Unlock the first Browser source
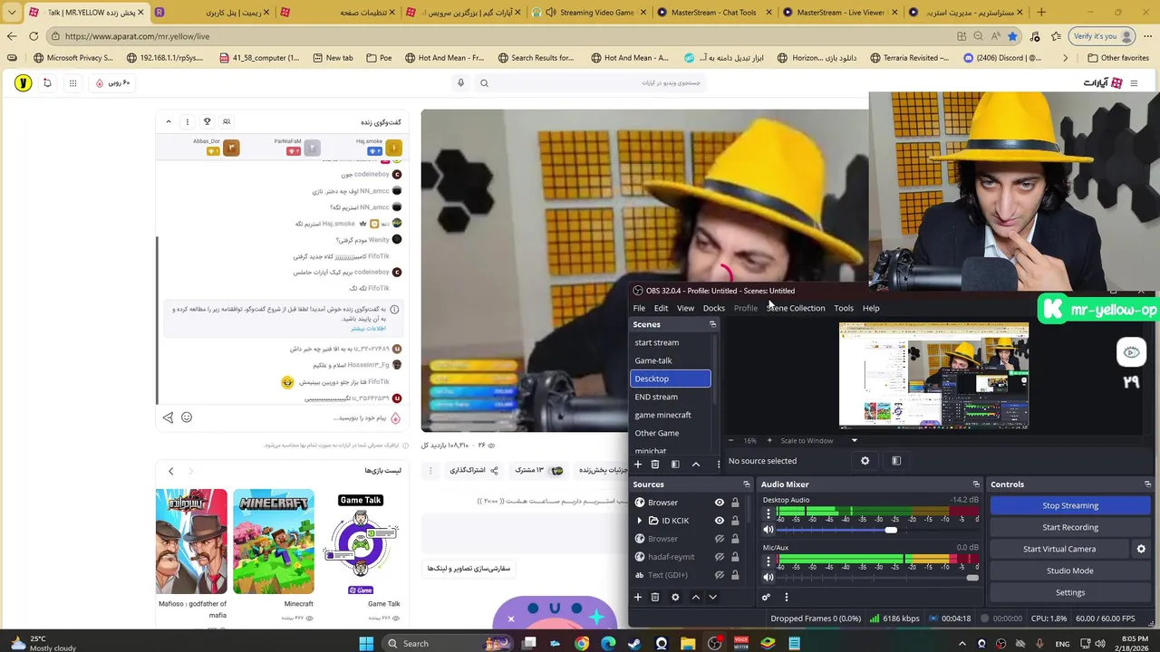 pyautogui.click(x=735, y=503)
